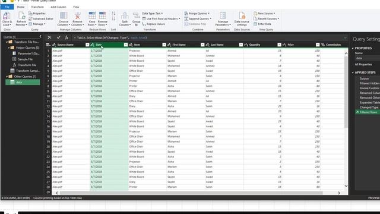Open query Properties in the ribbon
The width and height of the screenshot is (380, 214).
click(x=37, y=13)
